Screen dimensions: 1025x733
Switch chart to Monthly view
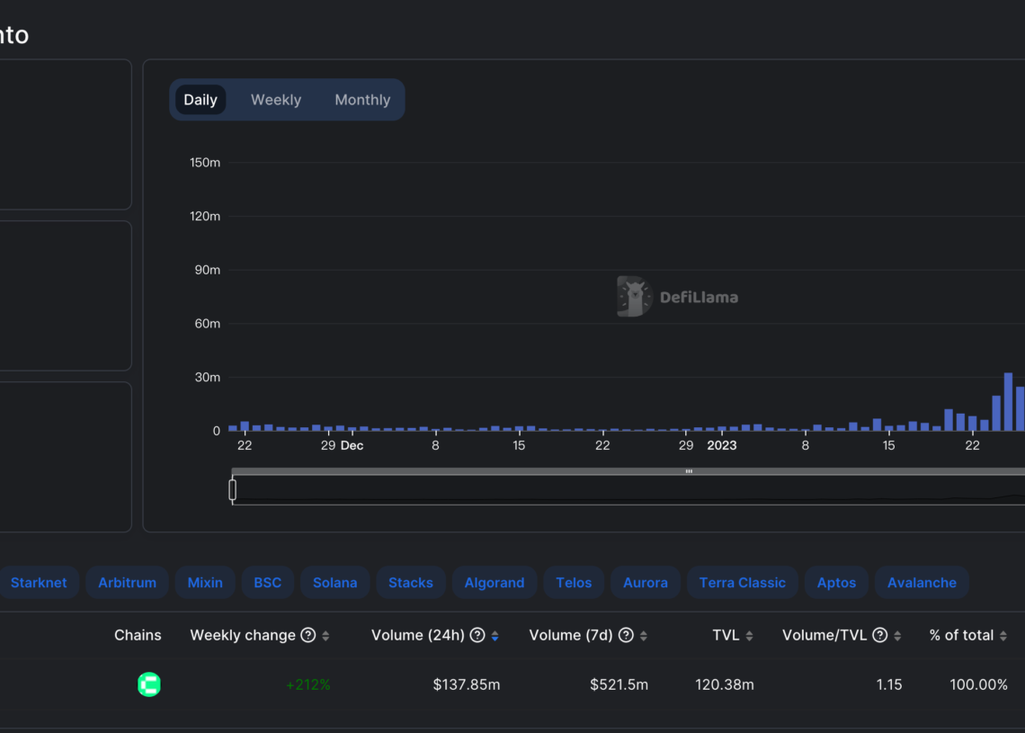[362, 100]
